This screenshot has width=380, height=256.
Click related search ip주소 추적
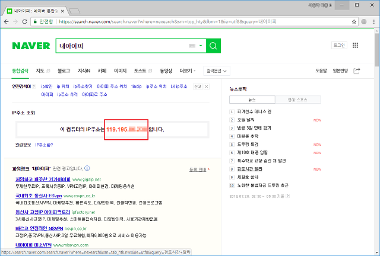(67, 94)
